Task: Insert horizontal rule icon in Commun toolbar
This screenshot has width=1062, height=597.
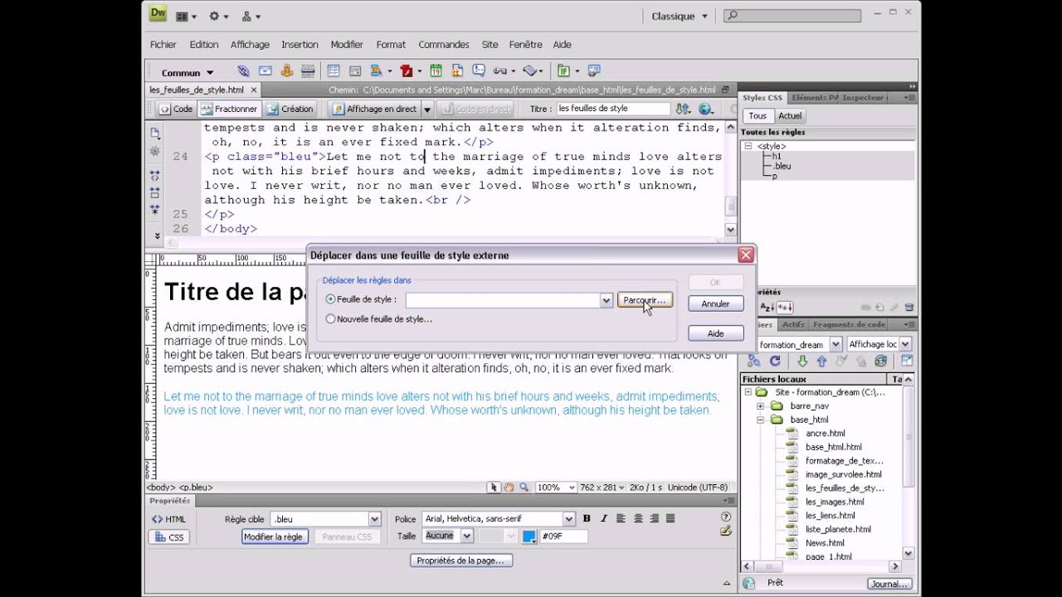Action: [309, 71]
